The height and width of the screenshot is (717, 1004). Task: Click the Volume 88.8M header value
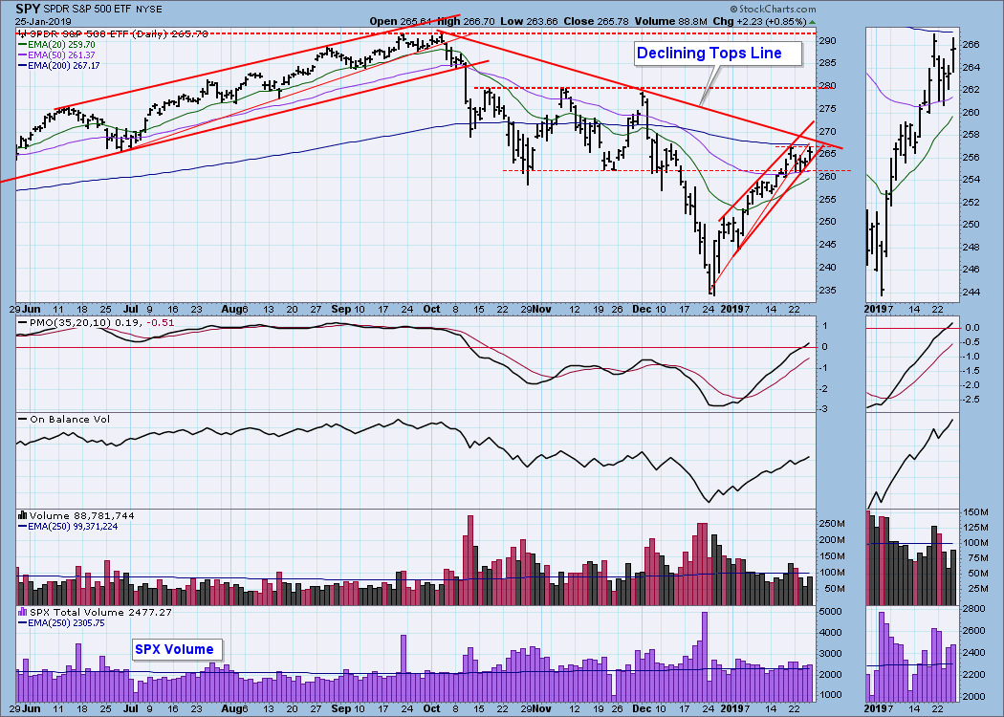(x=671, y=21)
